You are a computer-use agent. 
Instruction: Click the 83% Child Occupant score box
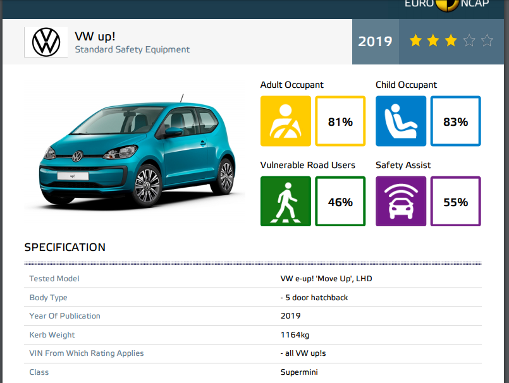click(455, 121)
